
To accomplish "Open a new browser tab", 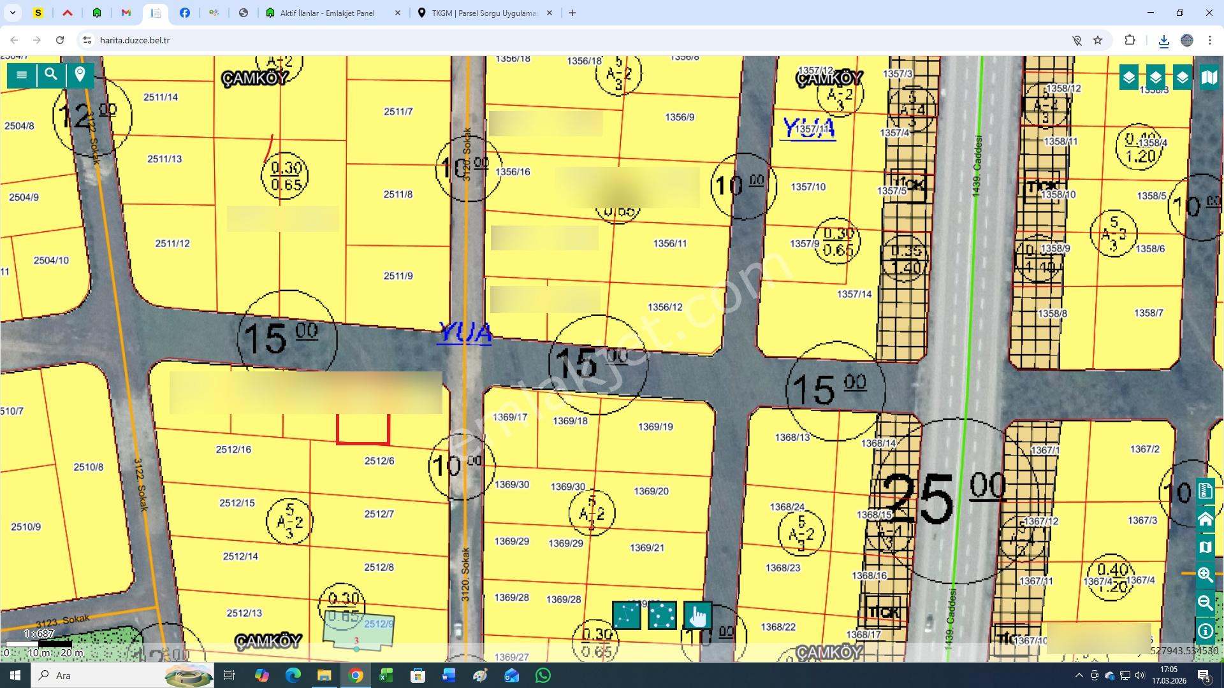I will (x=572, y=13).
